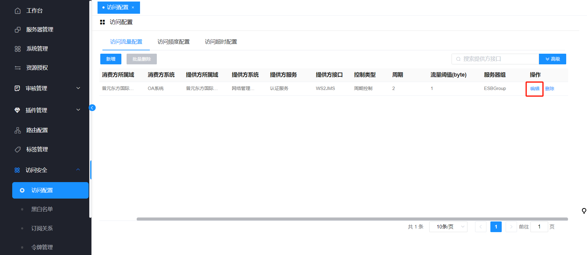Collapse sidebar with blue arrow circle
This screenshot has width=587, height=255.
pyautogui.click(x=92, y=108)
